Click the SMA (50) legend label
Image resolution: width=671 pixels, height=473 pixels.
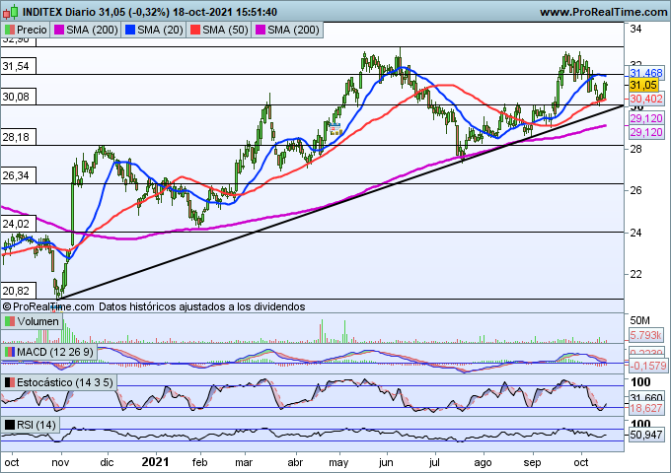(x=225, y=30)
